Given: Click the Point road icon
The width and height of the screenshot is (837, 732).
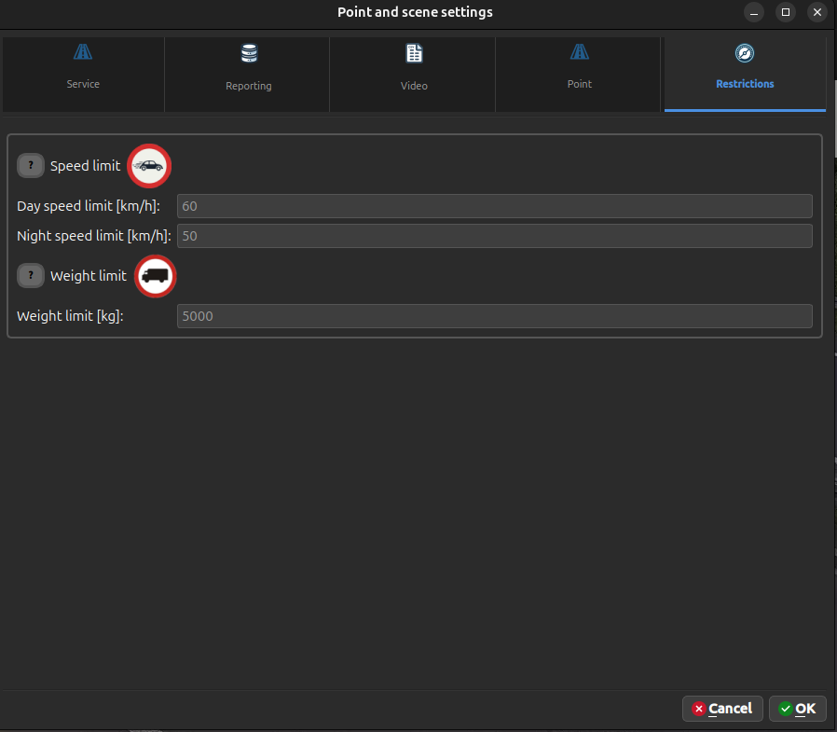Looking at the screenshot, I should tap(580, 52).
